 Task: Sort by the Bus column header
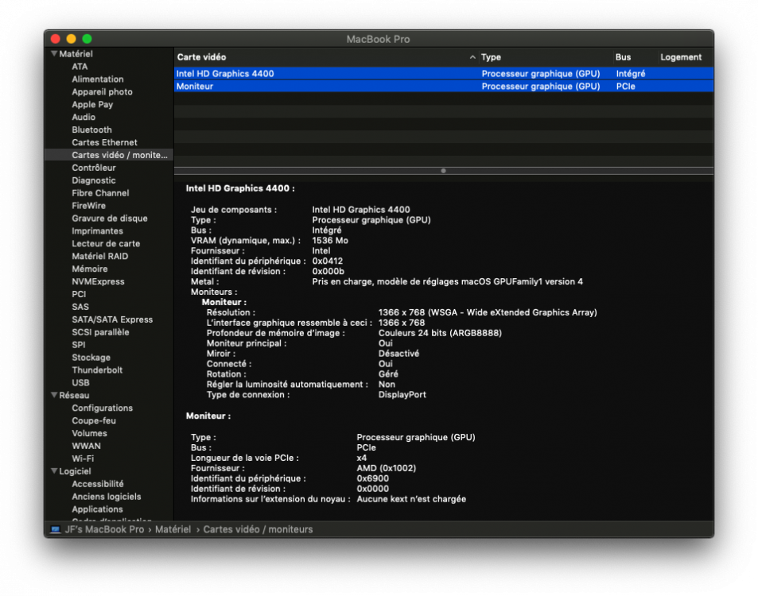tap(623, 57)
